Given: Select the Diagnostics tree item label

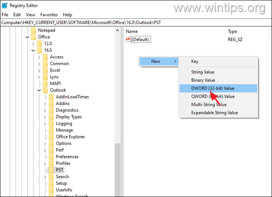Looking at the screenshot, I should (67, 110).
